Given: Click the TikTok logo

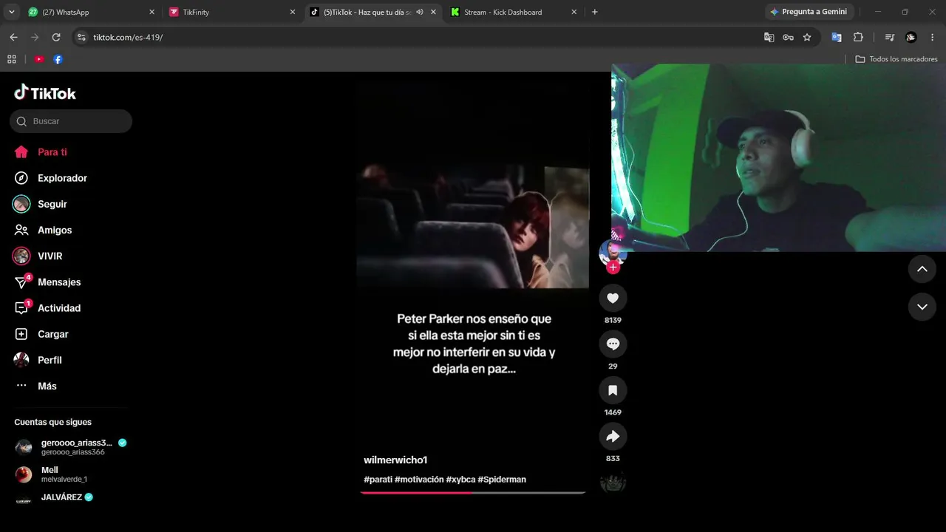Looking at the screenshot, I should coord(45,93).
